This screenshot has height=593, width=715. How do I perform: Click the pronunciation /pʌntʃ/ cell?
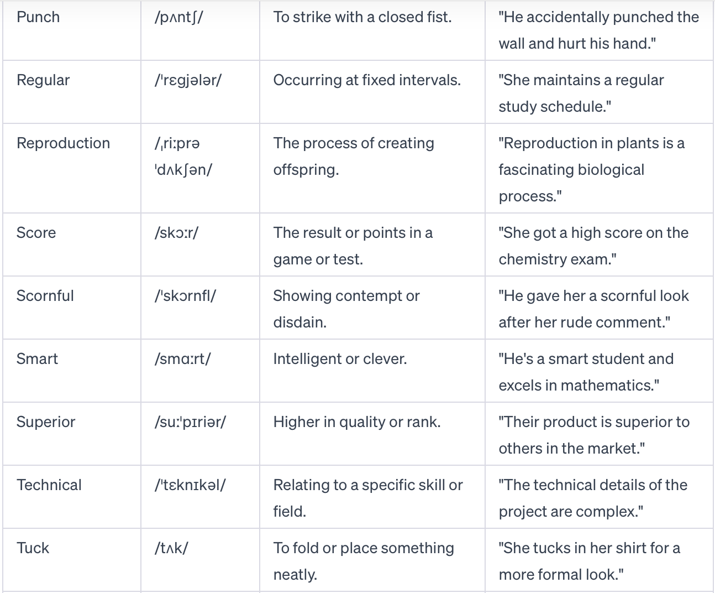179,17
